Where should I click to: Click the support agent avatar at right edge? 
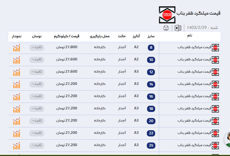click(x=227, y=139)
